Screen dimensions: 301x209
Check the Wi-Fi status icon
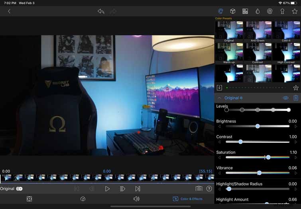(280, 3)
